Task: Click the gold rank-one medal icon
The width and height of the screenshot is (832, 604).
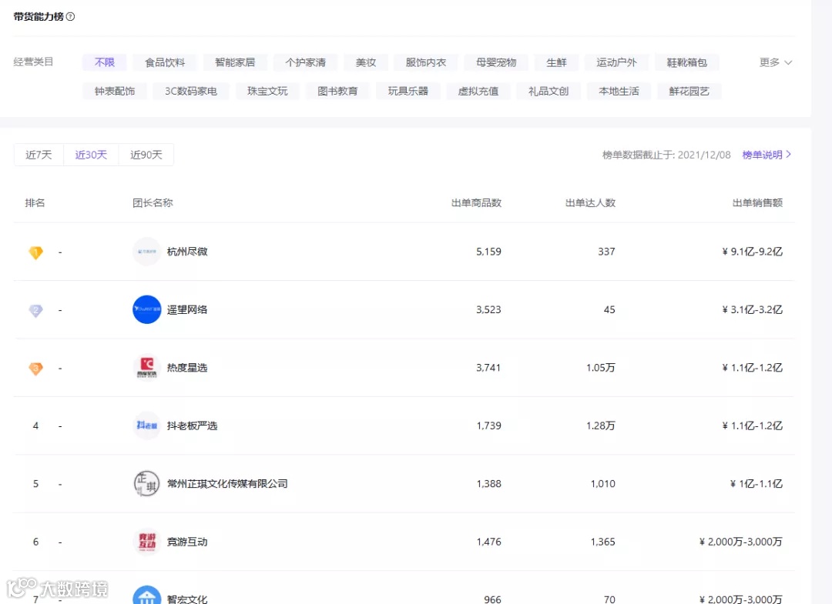Action: 35,252
